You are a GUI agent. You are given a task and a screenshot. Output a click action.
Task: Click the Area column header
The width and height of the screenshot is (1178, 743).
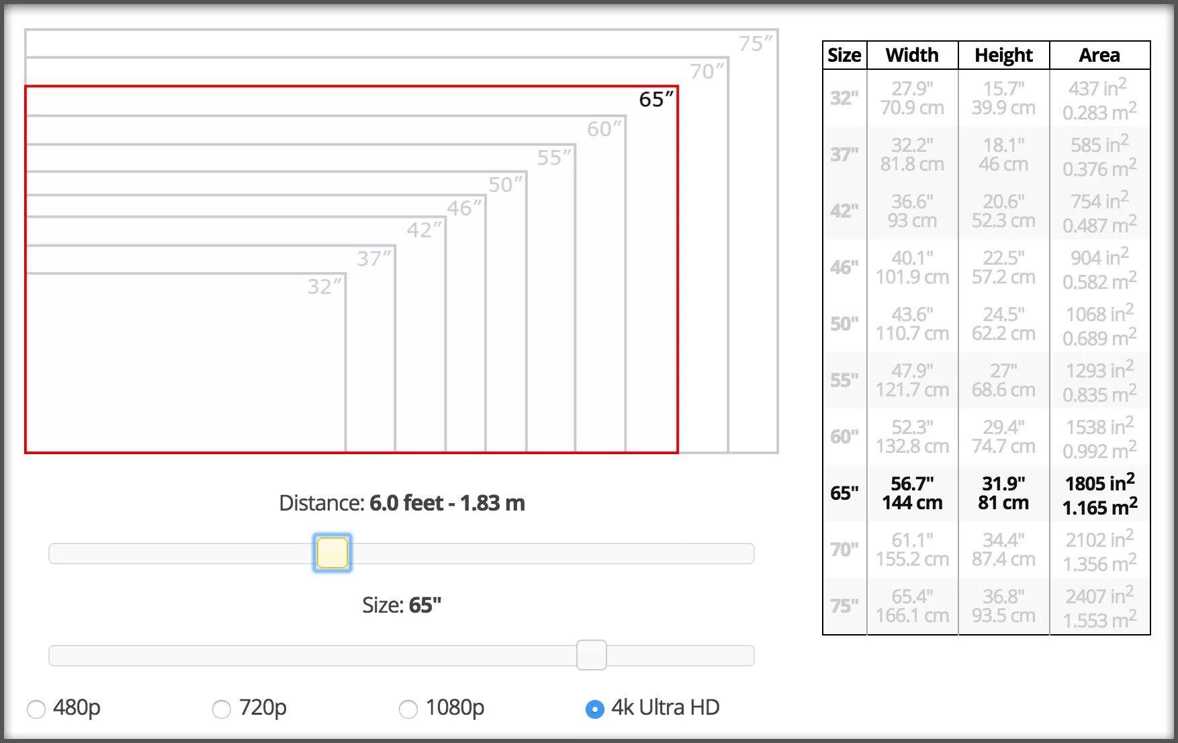1099,55
